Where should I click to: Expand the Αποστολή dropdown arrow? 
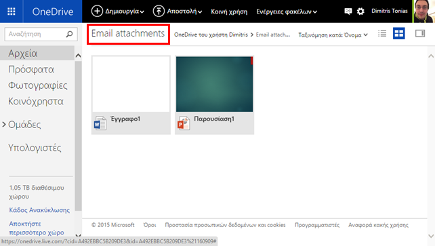click(x=200, y=12)
